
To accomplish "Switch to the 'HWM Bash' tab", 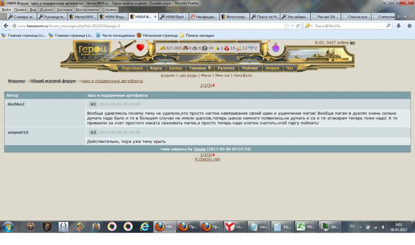I will pyautogui.click(x=174, y=17).
